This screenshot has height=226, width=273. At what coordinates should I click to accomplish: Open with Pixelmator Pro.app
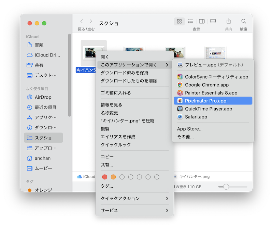[x=213, y=101]
